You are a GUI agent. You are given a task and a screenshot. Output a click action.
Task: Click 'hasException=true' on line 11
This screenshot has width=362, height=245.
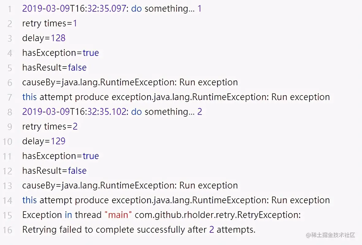point(60,156)
